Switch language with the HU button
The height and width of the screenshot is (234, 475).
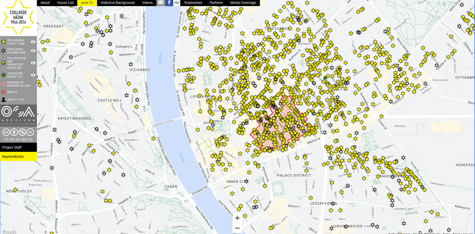177,3
